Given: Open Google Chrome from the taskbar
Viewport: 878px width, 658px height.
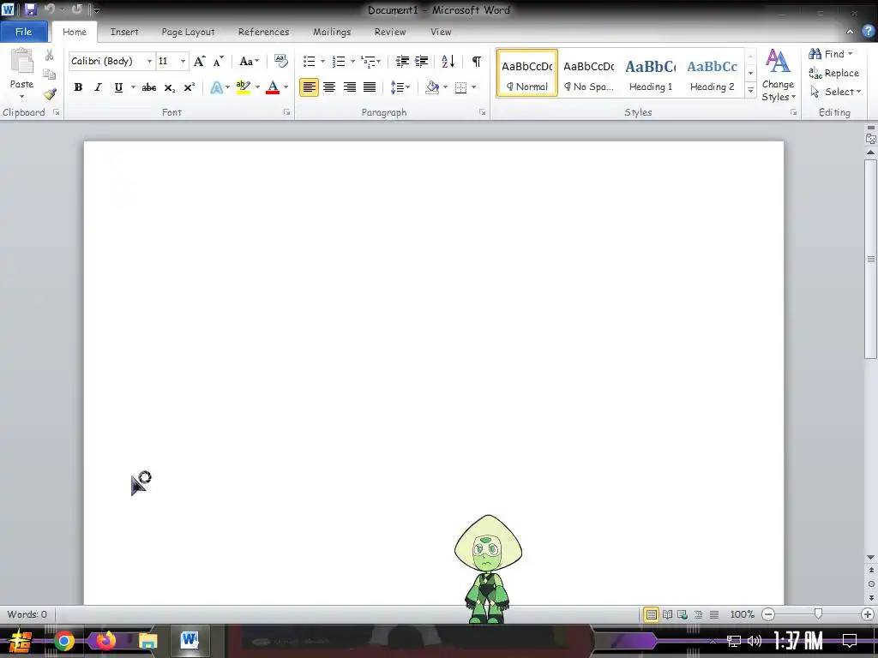Looking at the screenshot, I should click(63, 641).
